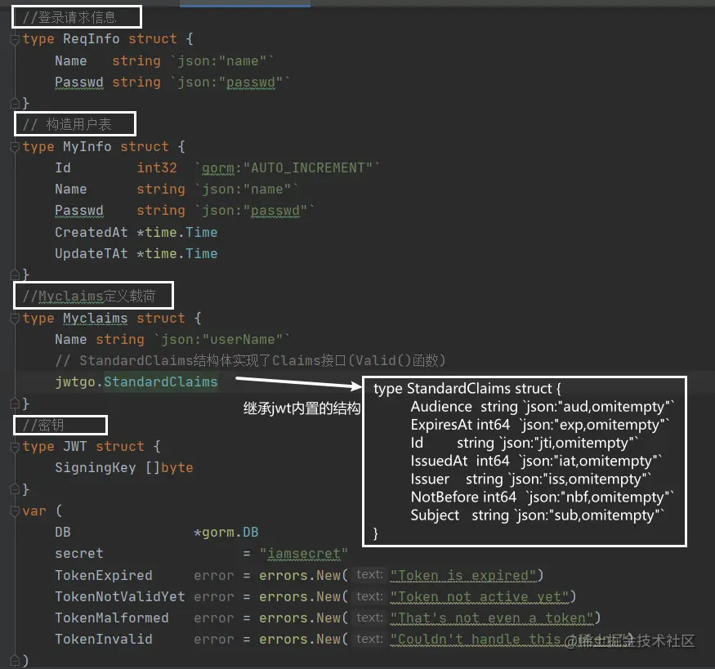
Task: Click the Passwd field in MyInfo struct
Action: coord(79,211)
